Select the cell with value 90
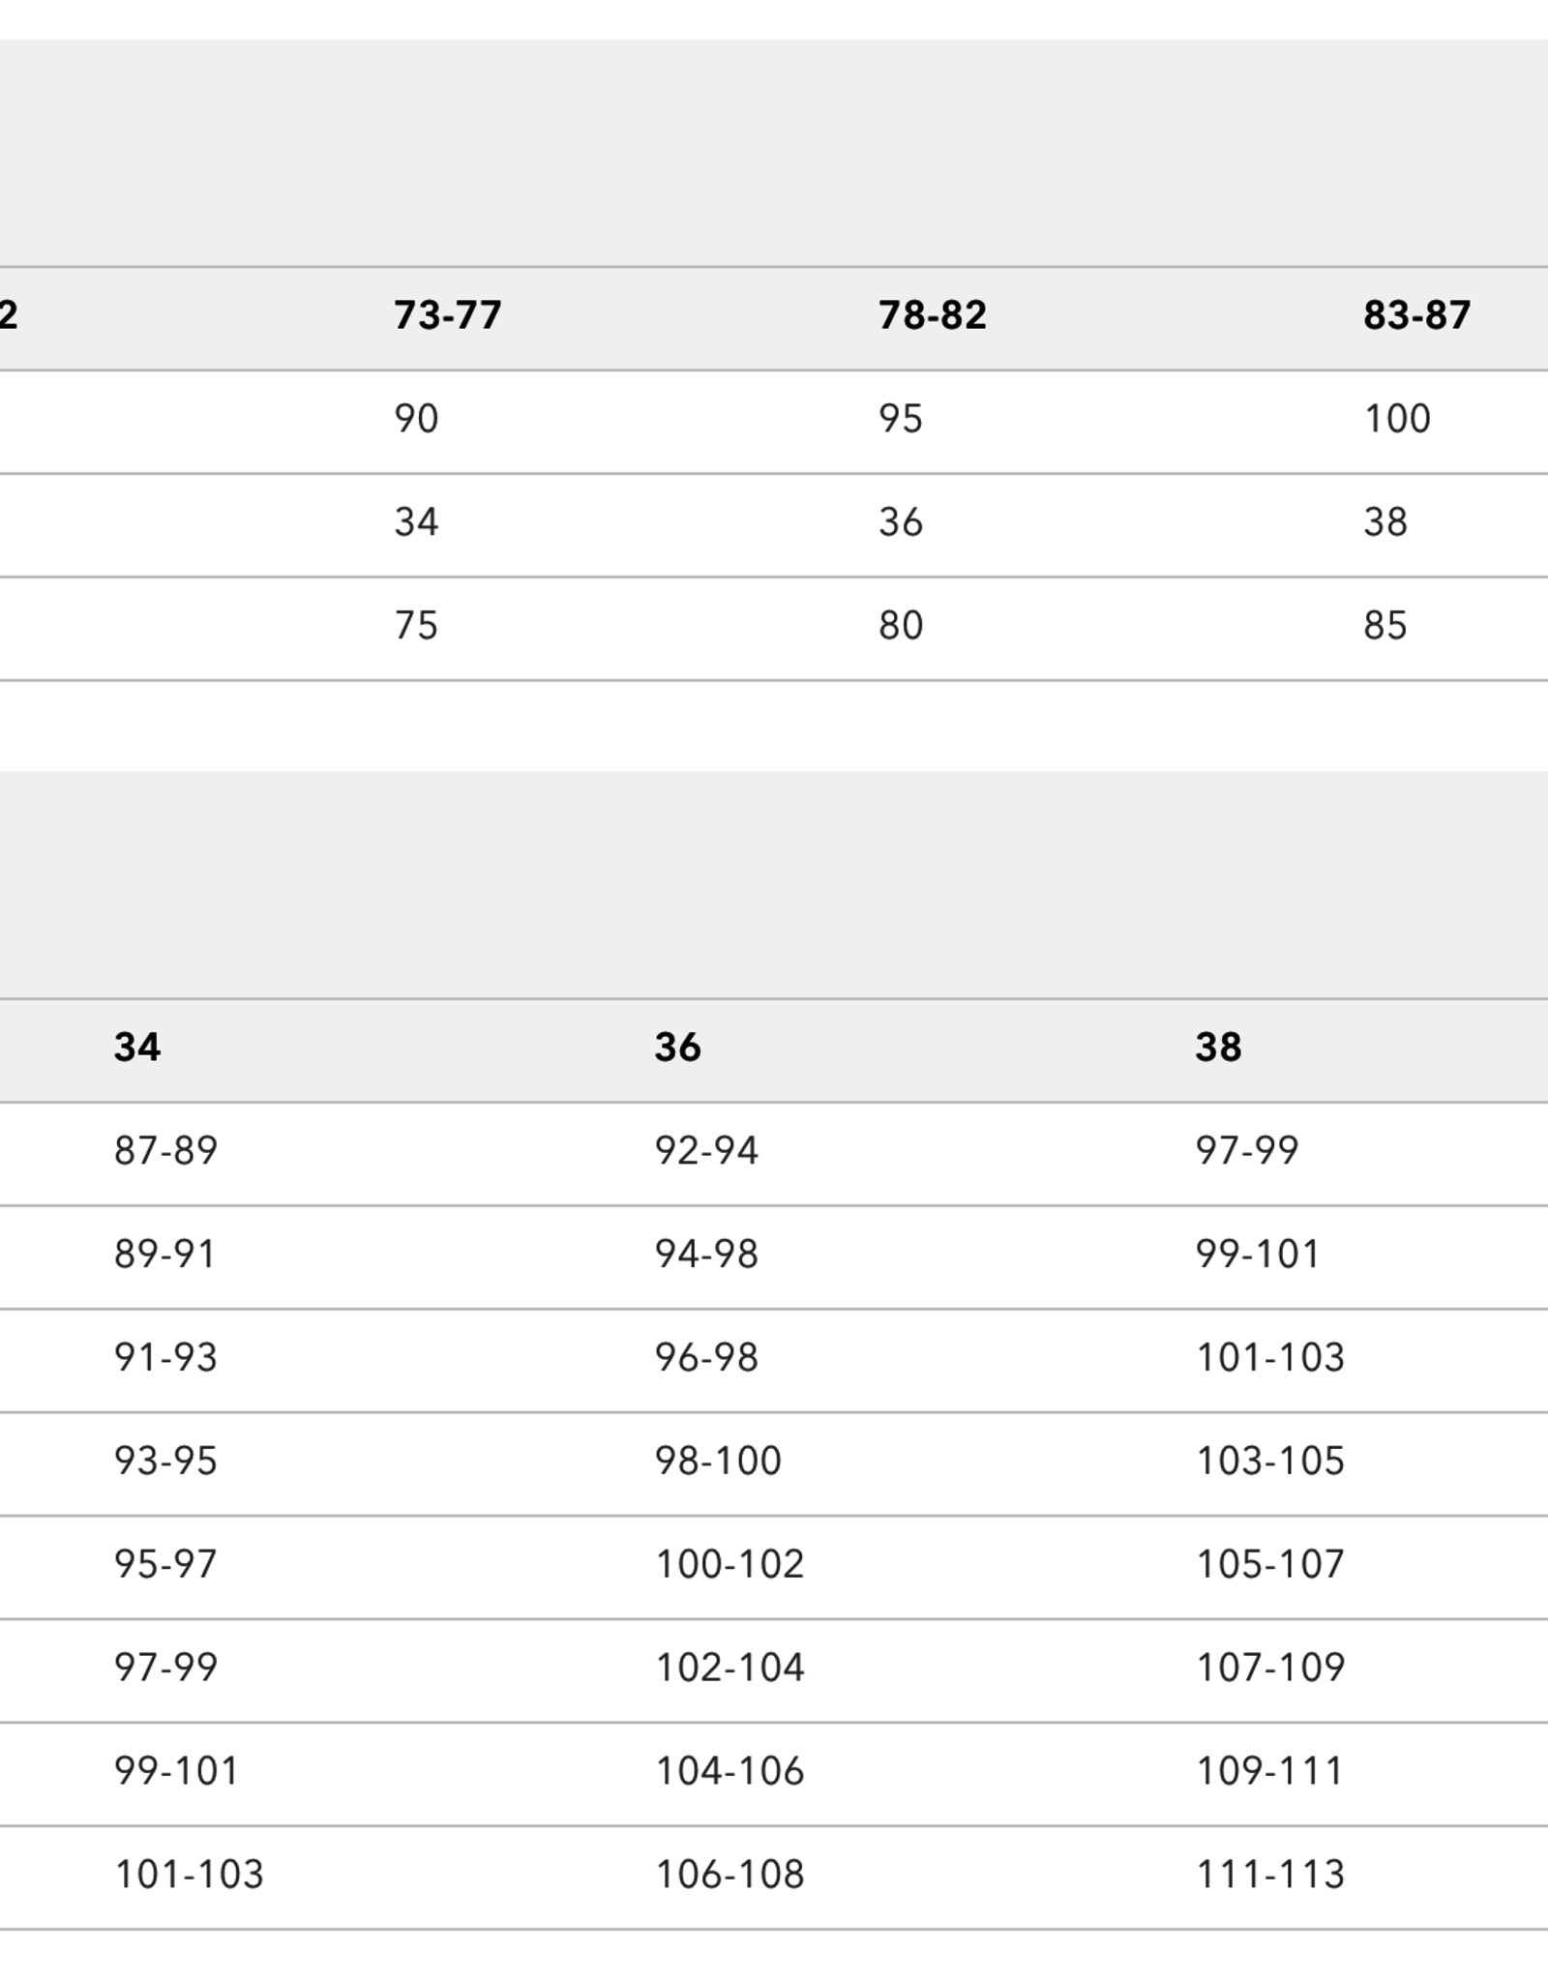1548x1981 pixels. coord(416,419)
